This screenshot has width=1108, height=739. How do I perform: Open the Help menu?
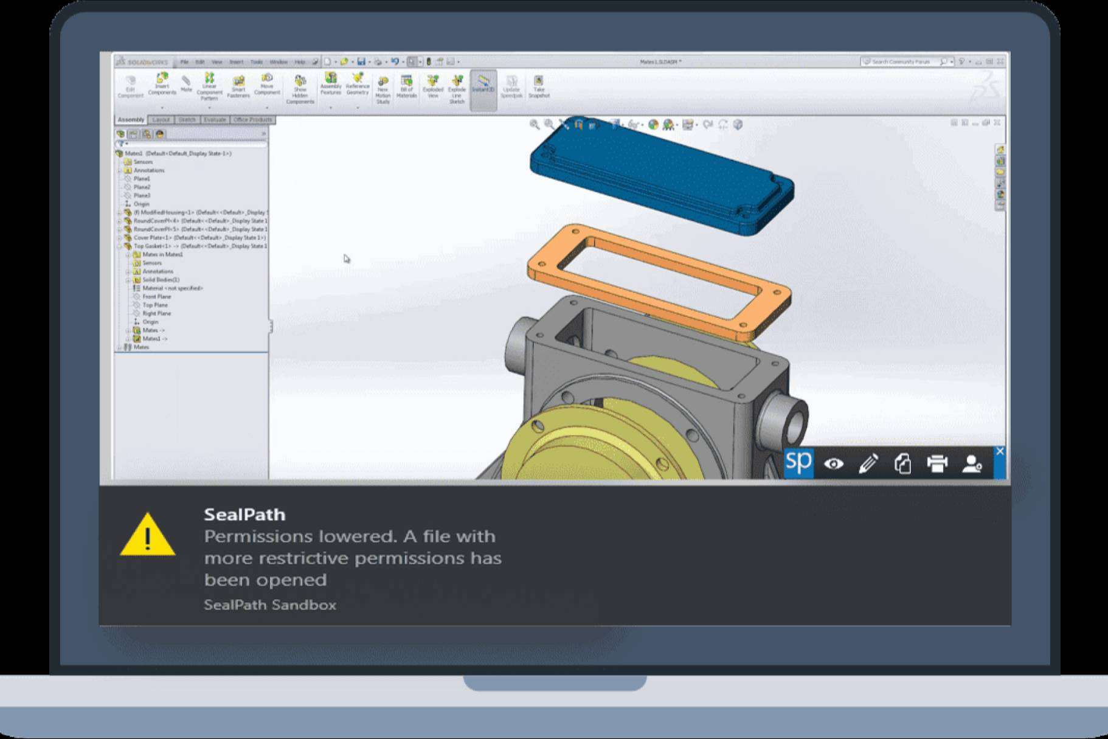point(300,62)
